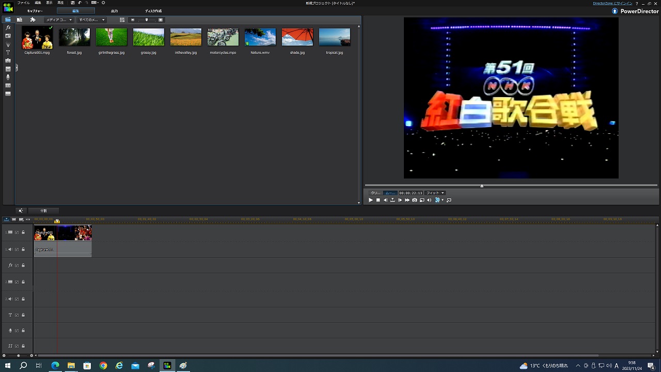Toggle enable checkbox on title (T) track

point(17,315)
